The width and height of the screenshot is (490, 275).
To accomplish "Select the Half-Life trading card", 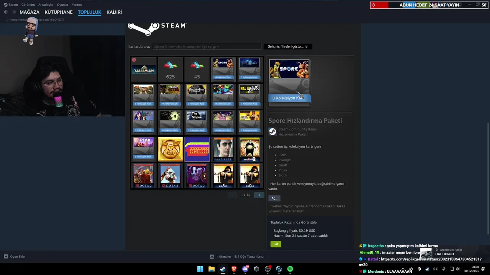I will (x=223, y=149).
